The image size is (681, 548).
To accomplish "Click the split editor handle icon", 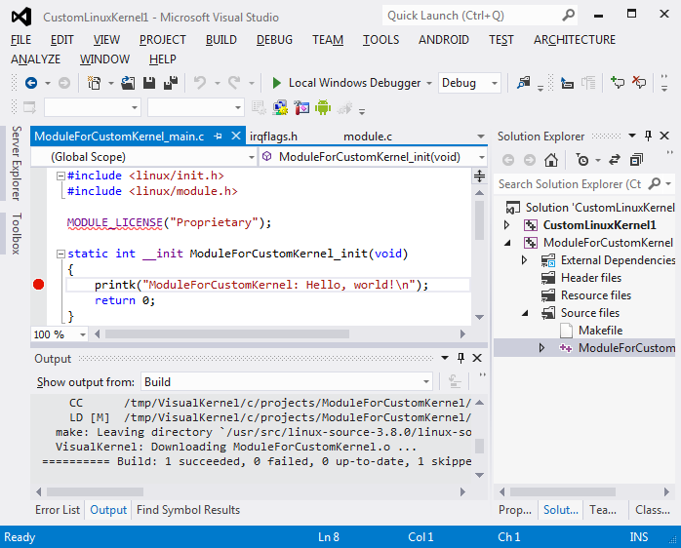I will tap(479, 176).
